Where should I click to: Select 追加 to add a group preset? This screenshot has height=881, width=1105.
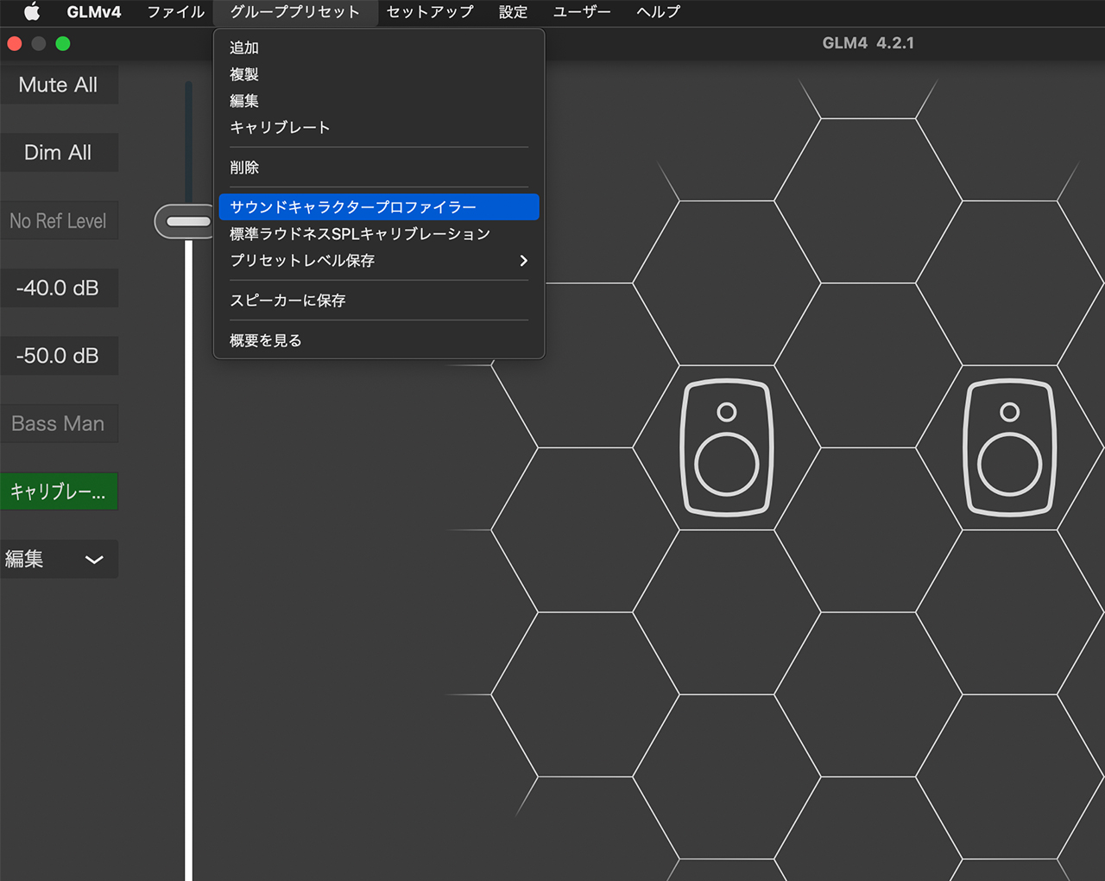[244, 48]
